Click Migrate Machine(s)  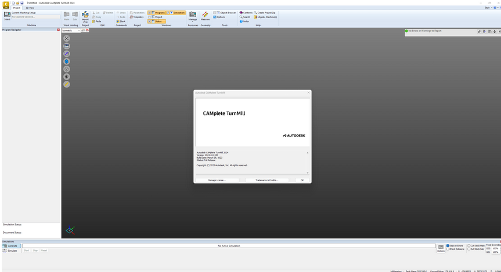coord(265,17)
